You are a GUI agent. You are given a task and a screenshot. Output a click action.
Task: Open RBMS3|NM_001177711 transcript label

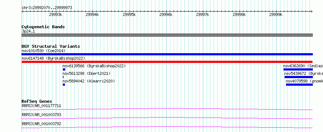(x=41, y=106)
